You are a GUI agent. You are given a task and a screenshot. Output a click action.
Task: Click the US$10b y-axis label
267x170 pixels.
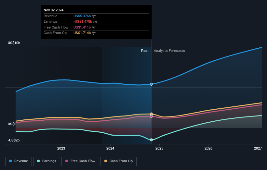(x=14, y=43)
